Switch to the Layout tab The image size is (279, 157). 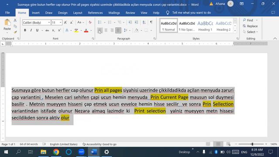78,13
